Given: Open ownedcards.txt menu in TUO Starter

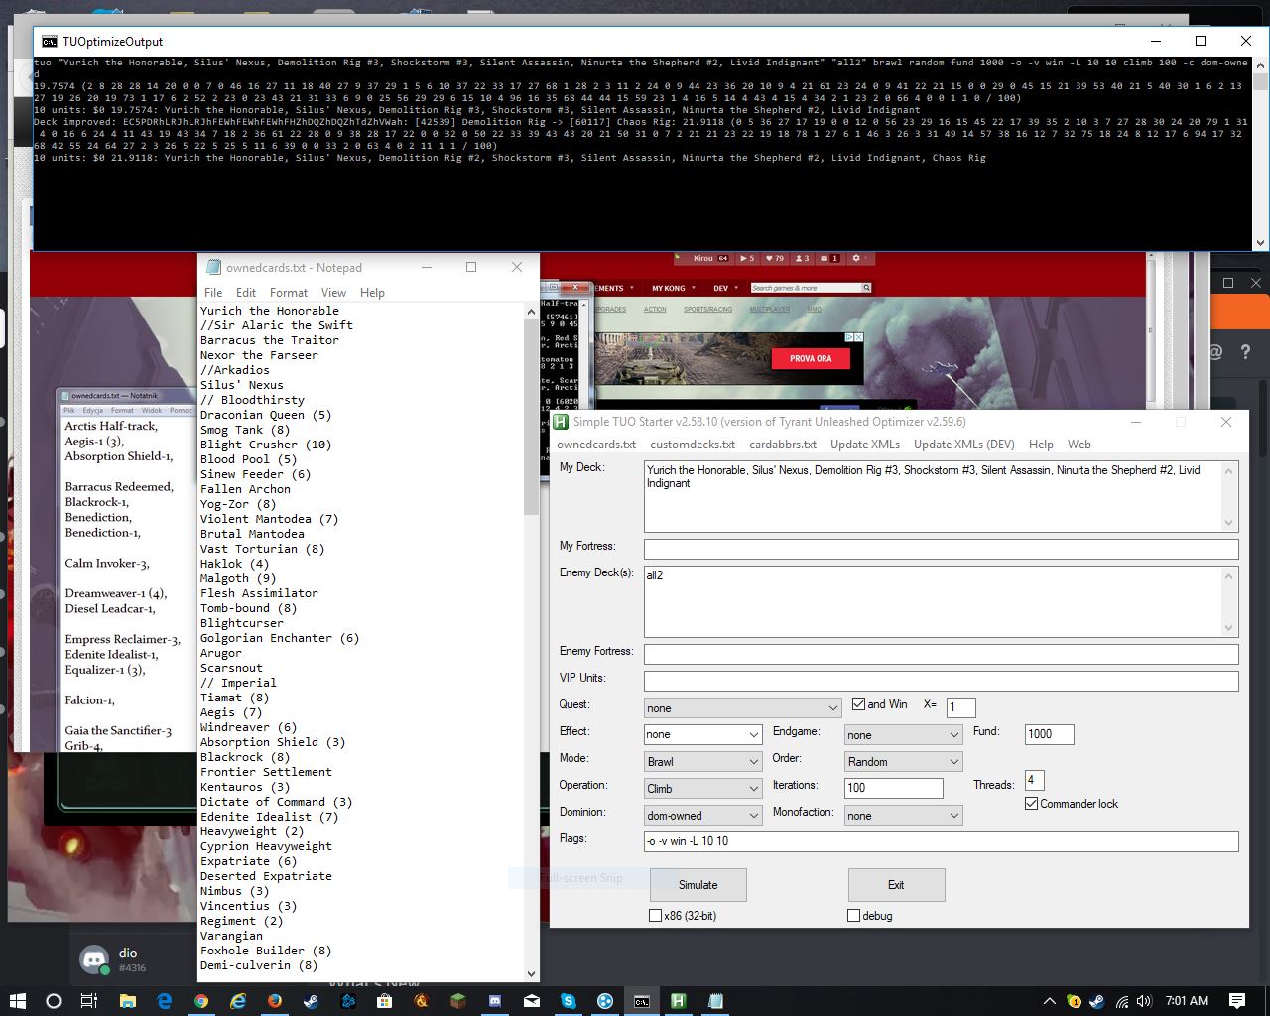Looking at the screenshot, I should (596, 444).
